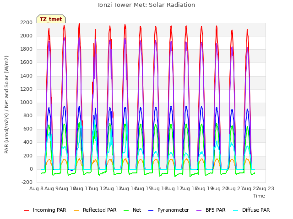Select the BF5 PAR legend label

point(216,210)
